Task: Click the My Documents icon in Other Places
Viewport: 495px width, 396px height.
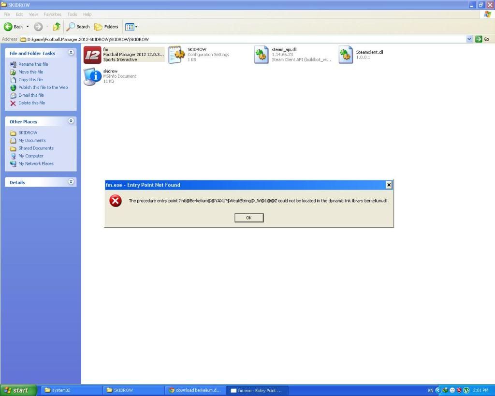Action: 13,141
